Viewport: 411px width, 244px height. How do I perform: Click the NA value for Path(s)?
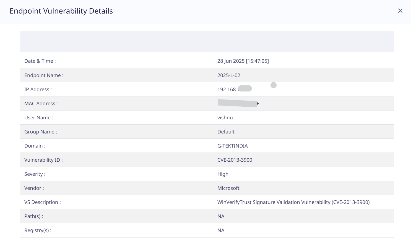[x=221, y=216]
